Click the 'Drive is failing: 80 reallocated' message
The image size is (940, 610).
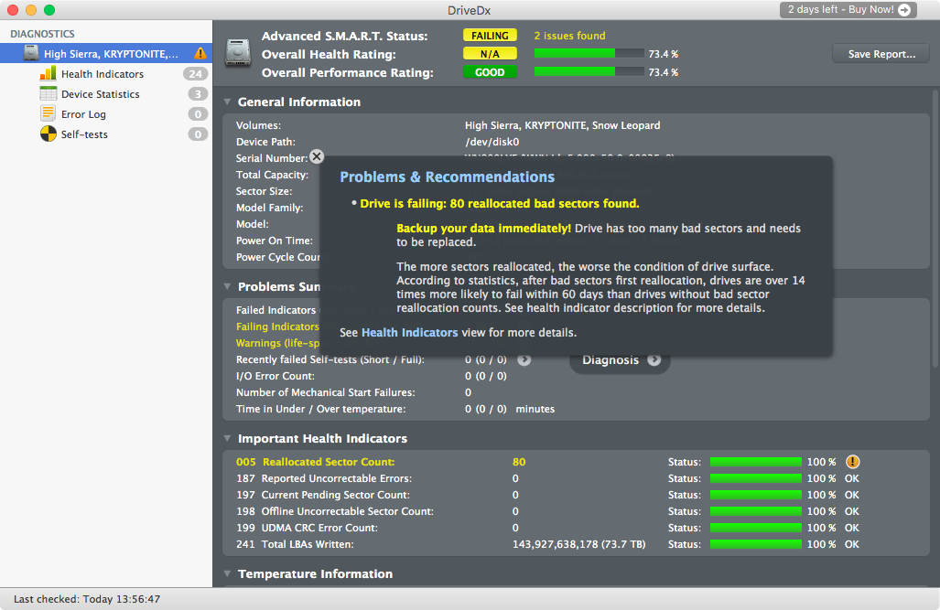point(500,203)
